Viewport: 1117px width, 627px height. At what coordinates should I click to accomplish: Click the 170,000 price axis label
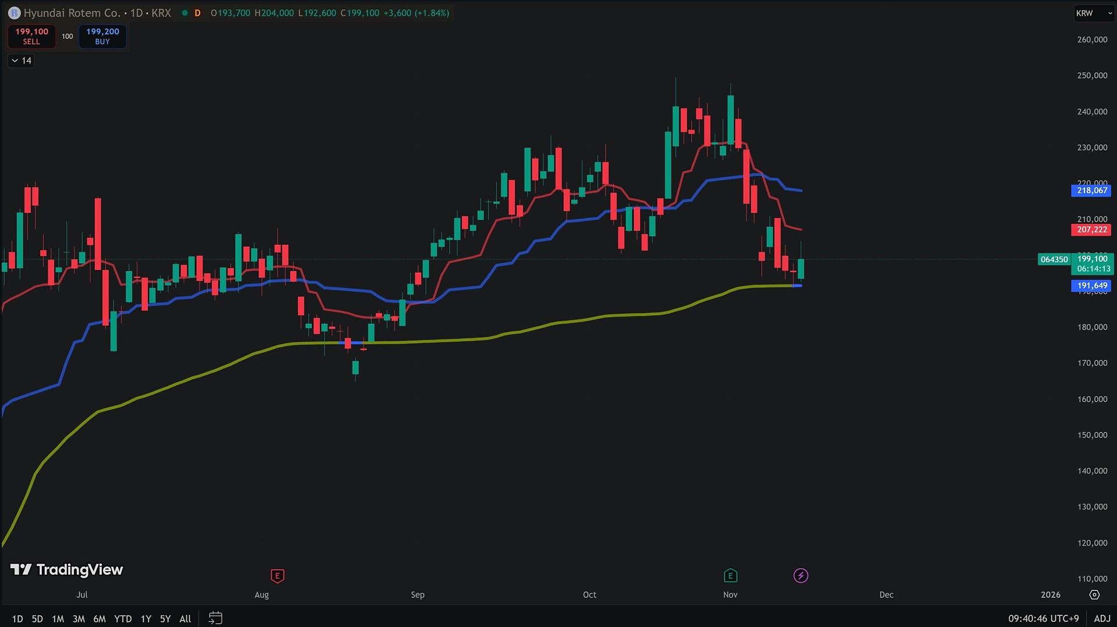click(x=1092, y=363)
